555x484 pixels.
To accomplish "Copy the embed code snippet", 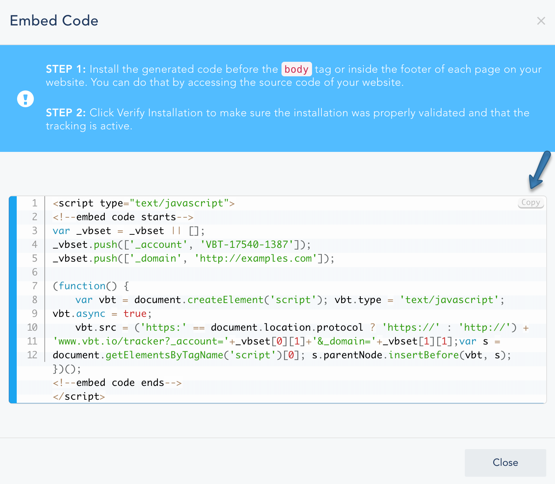I will click(531, 203).
